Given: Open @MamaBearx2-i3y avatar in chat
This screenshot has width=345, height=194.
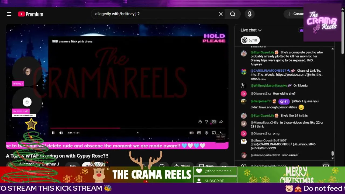Looking at the screenshot, I should (244, 124).
